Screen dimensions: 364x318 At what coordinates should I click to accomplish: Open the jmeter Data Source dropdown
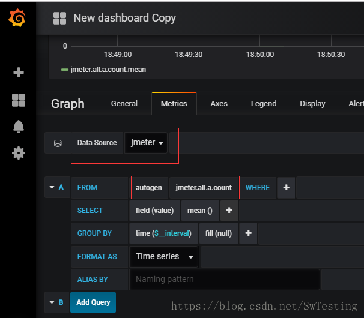tap(146, 143)
